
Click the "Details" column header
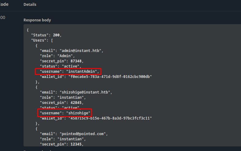point(30,5)
